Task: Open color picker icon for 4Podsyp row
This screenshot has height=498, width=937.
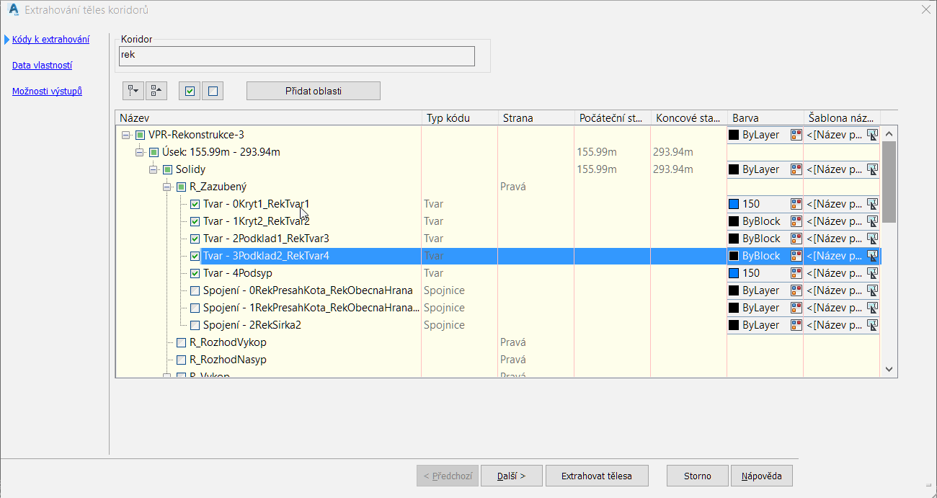Action: 796,273
